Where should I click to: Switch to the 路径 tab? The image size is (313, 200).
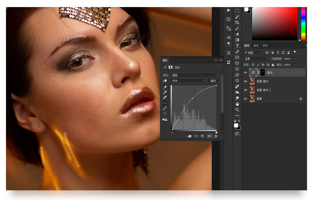point(265,45)
